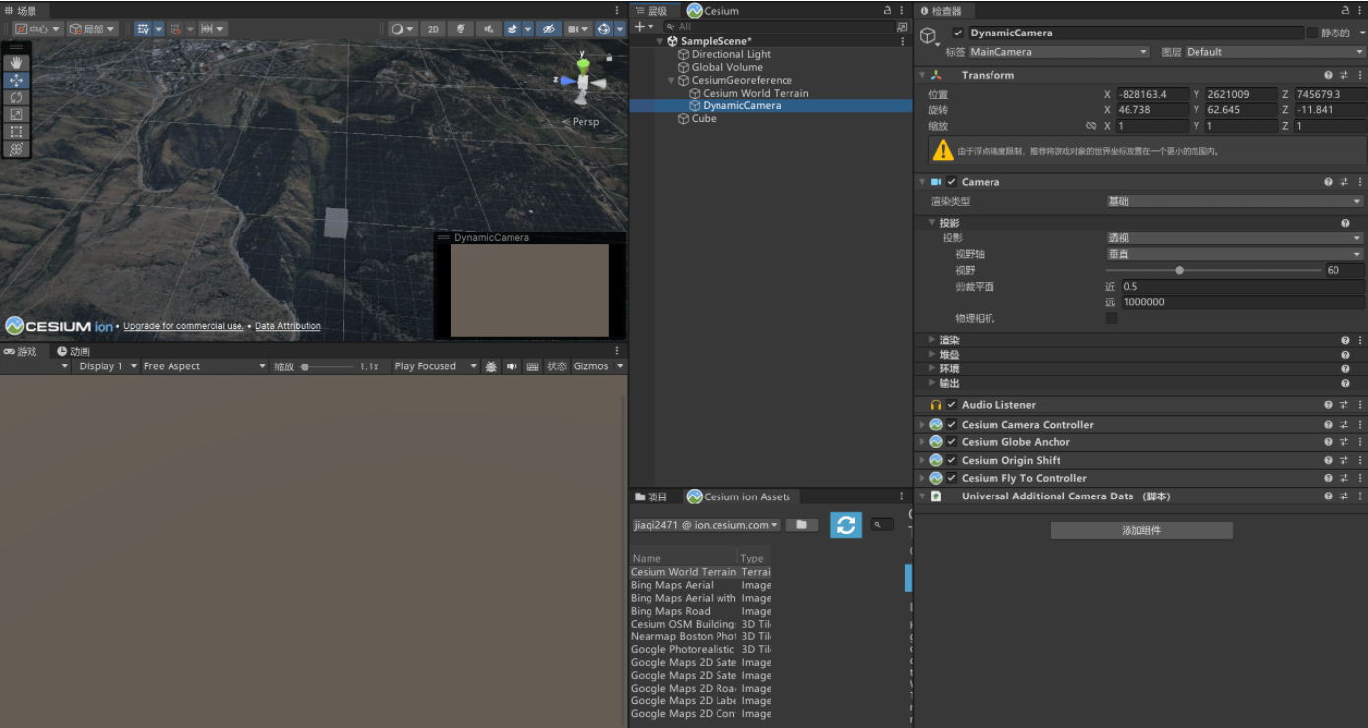
Task: Select the combined Transform tool
Action: pos(17,149)
